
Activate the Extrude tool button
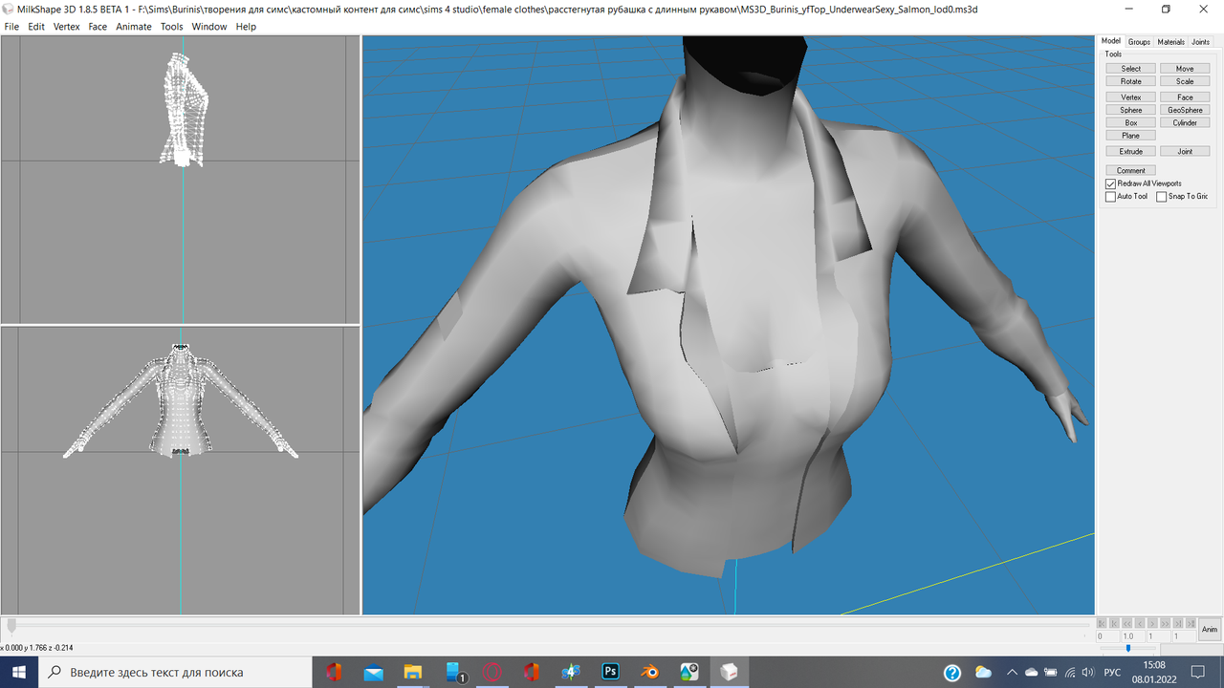click(1131, 151)
